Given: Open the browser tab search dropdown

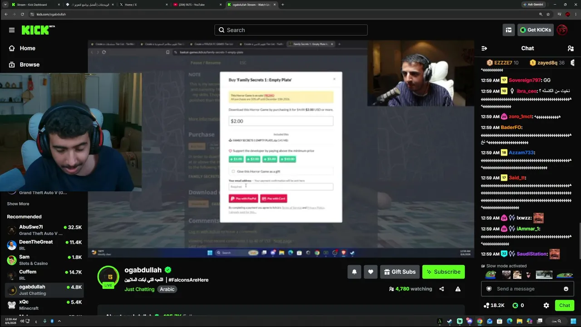Looking at the screenshot, I should [6, 5].
